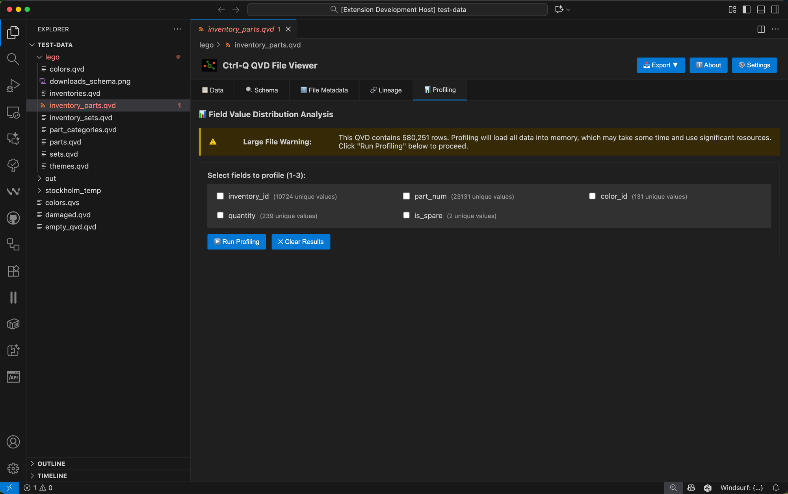The height and width of the screenshot is (494, 788).
Task: Click the Run Profiling button
Action: tap(236, 242)
